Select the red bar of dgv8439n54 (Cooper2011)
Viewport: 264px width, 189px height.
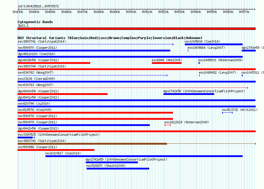pos(54,63)
